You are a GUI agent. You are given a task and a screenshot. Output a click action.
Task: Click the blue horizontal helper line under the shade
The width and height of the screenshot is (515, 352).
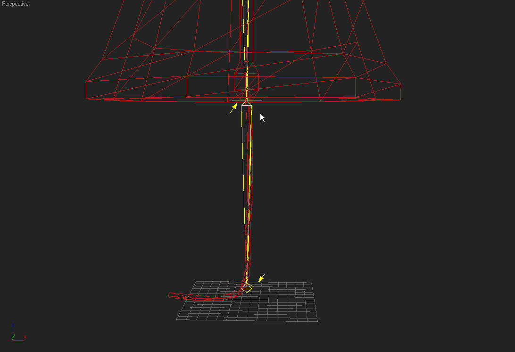(x=257, y=101)
